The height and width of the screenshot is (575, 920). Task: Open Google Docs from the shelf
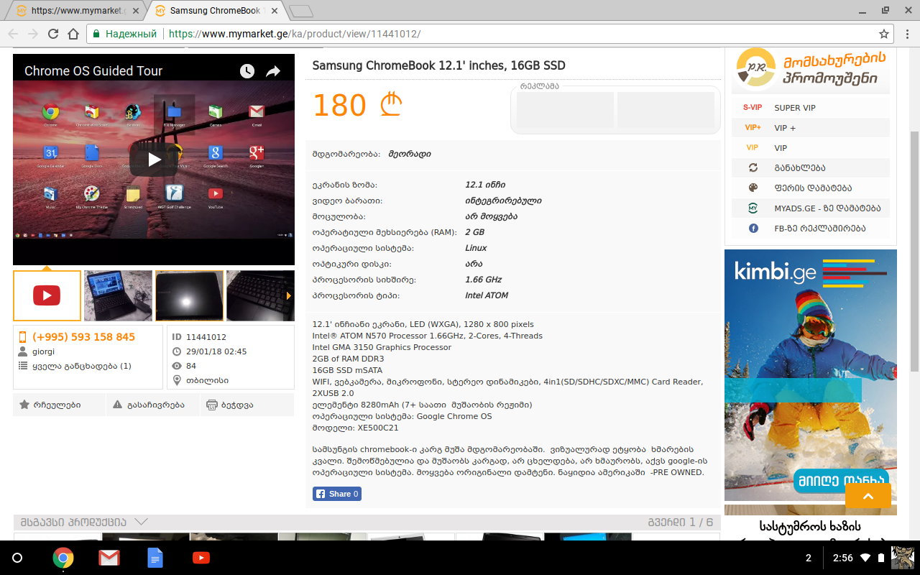pyautogui.click(x=155, y=558)
